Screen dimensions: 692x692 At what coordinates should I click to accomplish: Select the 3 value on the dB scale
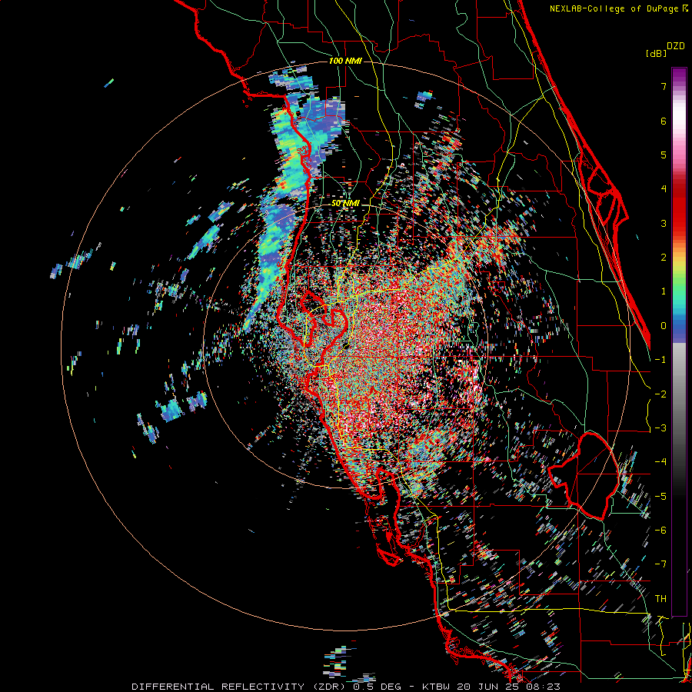pos(664,223)
